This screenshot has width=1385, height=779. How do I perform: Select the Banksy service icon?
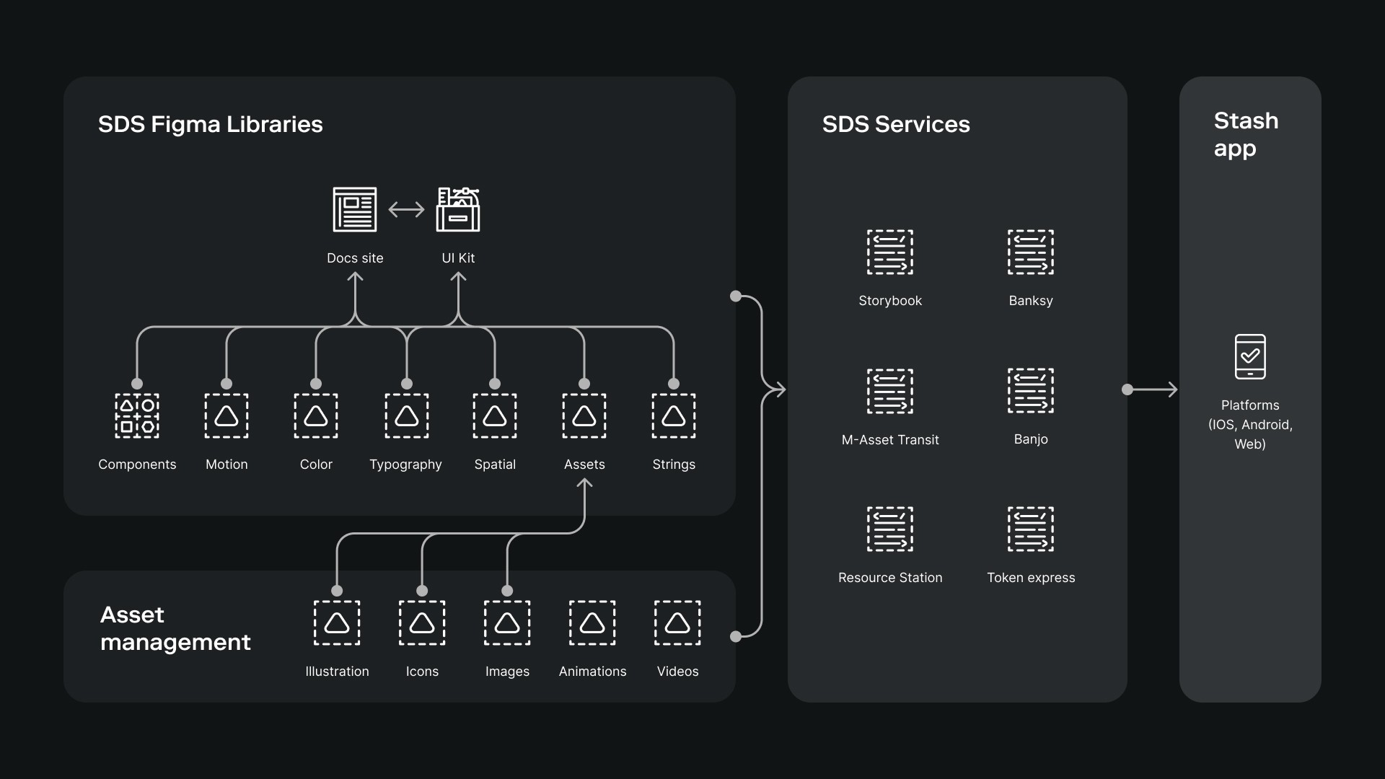1030,252
